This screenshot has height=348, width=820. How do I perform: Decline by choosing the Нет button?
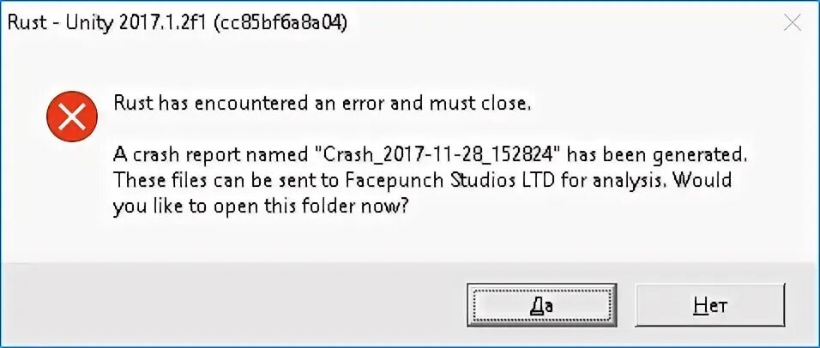[x=709, y=306]
